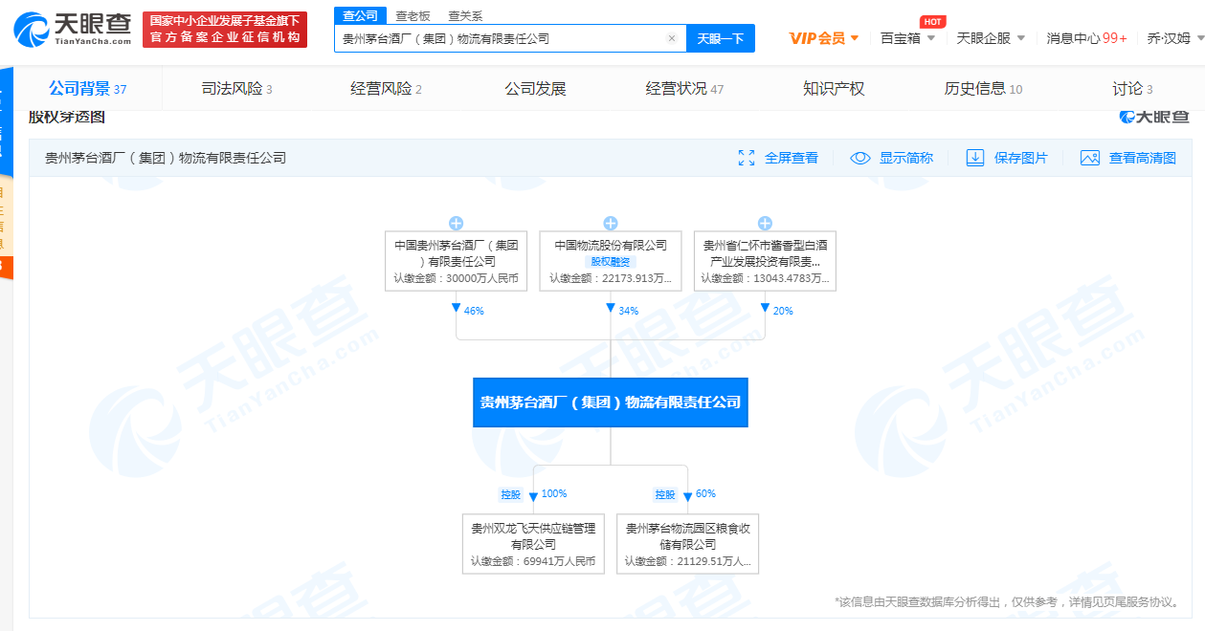The width and height of the screenshot is (1205, 631).
Task: Open shareholder 贵州省仁怀市酱香型白酒产业发展投资
Action: (x=765, y=261)
